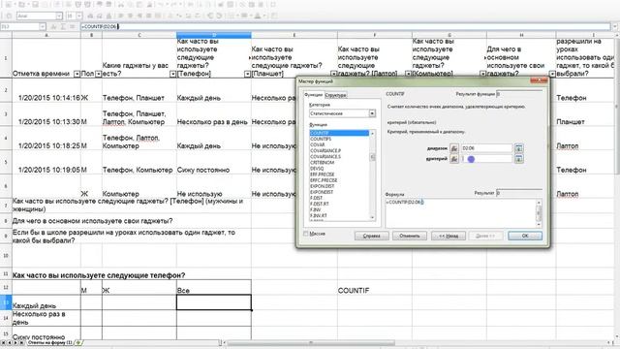The width and height of the screenshot is (620, 349).
Task: Go to last sheet using navigation arrow
Action: tap(21, 342)
